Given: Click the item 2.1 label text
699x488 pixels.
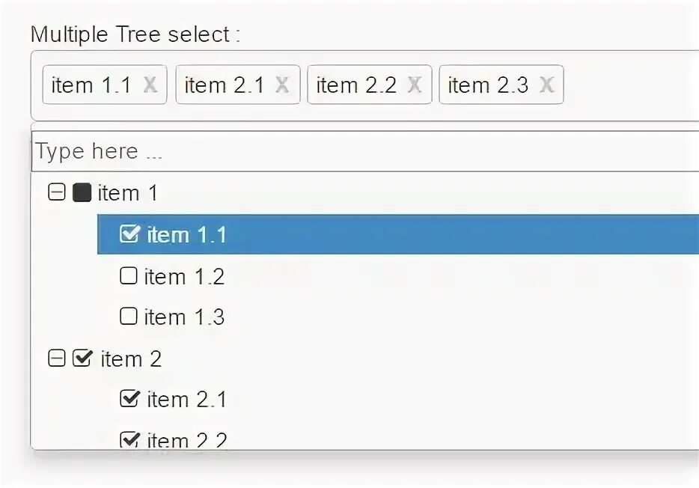Looking at the screenshot, I should (x=186, y=400).
